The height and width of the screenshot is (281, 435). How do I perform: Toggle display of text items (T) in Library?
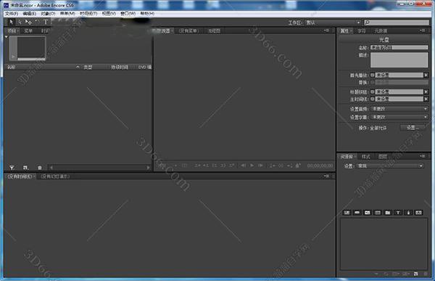point(398,213)
